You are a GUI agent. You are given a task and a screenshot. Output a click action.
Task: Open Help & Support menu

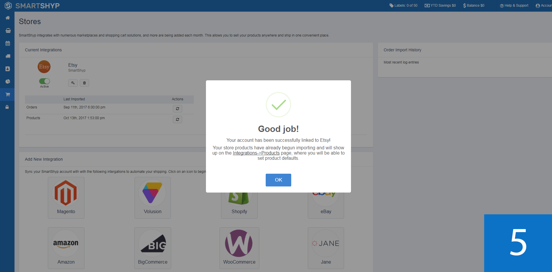point(514,6)
